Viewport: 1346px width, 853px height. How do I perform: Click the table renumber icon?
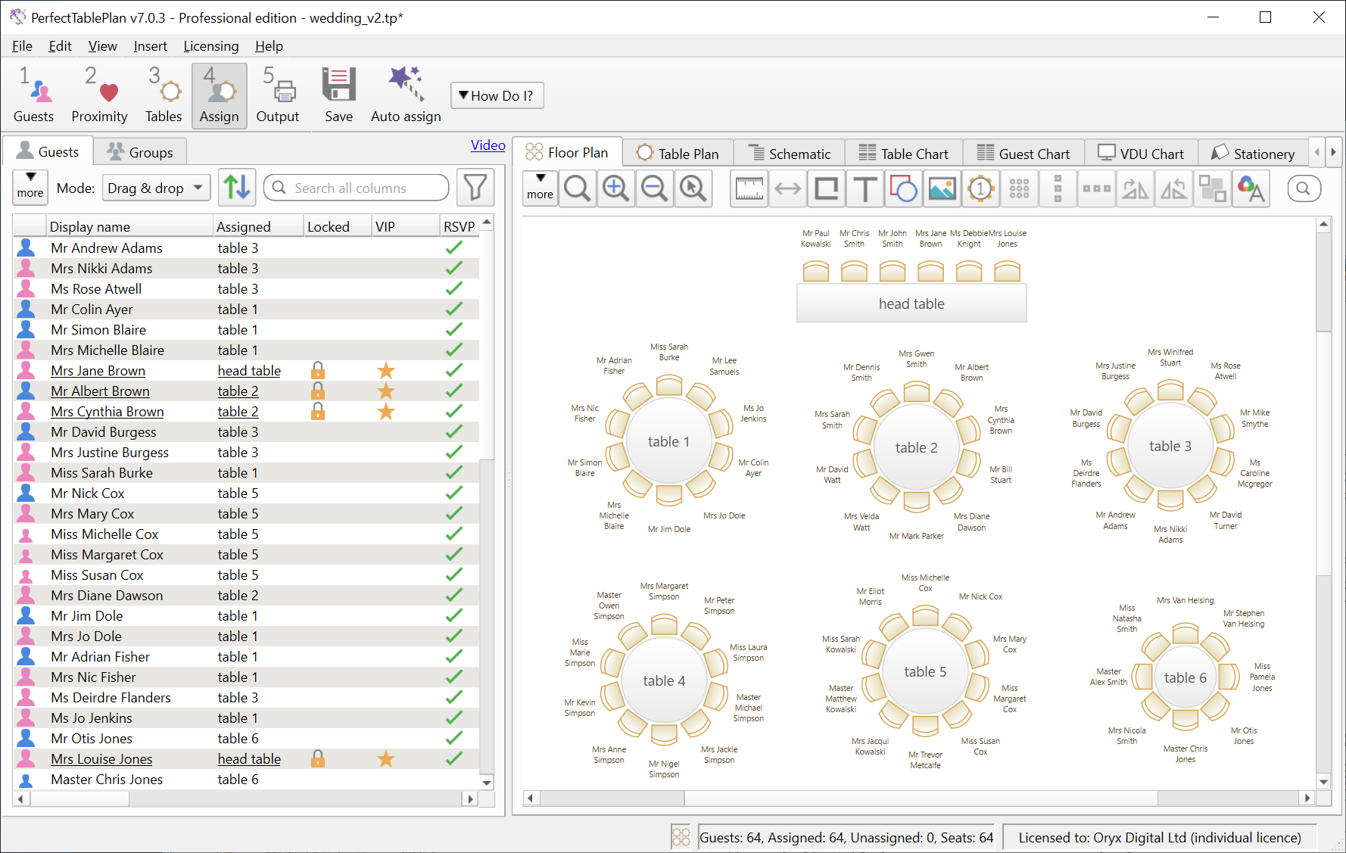pos(981,189)
